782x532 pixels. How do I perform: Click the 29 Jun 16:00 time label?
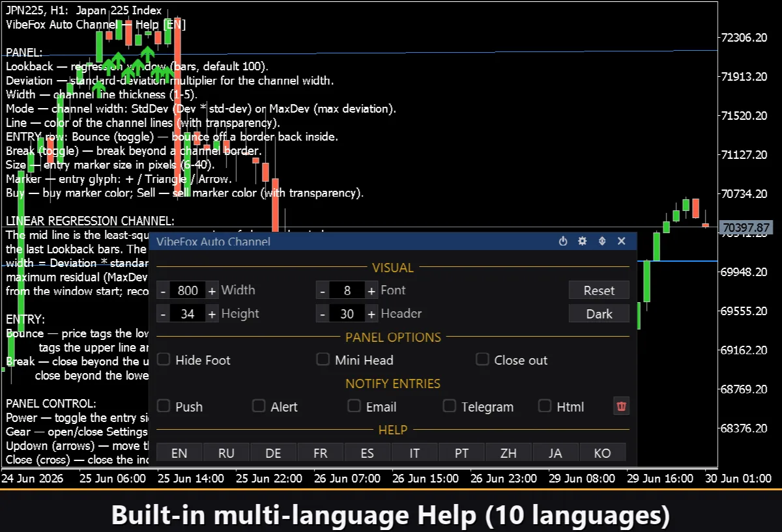(x=660, y=479)
